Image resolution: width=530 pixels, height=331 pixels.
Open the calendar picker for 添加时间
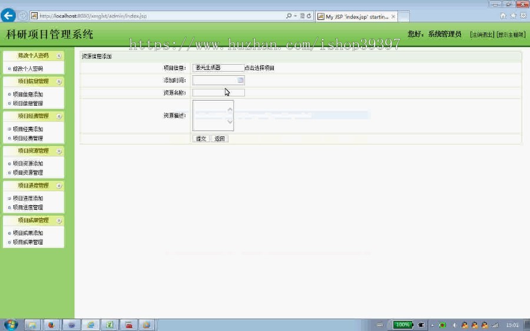coord(240,81)
